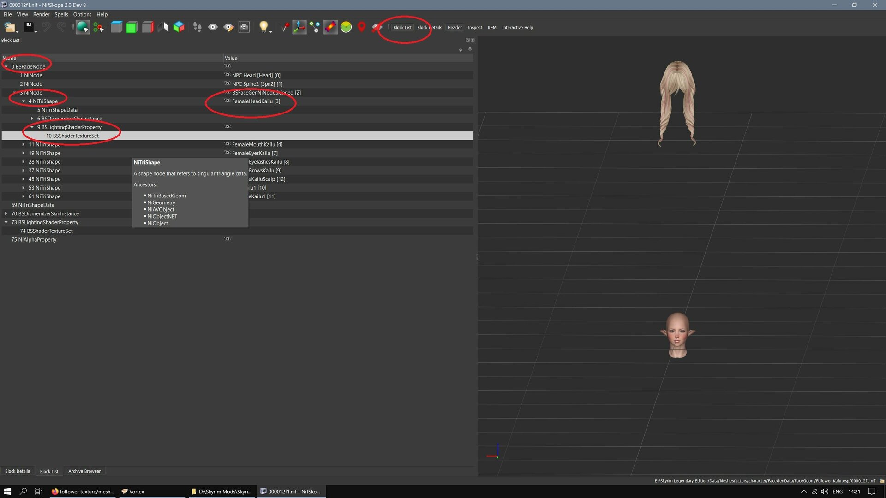The width and height of the screenshot is (886, 498).
Task: Click the Header toolbar button
Action: coord(455,28)
